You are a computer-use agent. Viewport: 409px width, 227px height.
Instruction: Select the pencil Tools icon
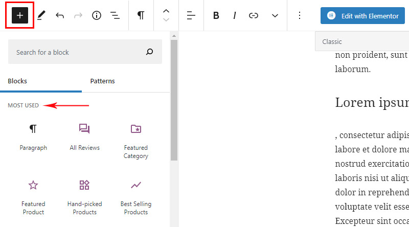tap(41, 15)
